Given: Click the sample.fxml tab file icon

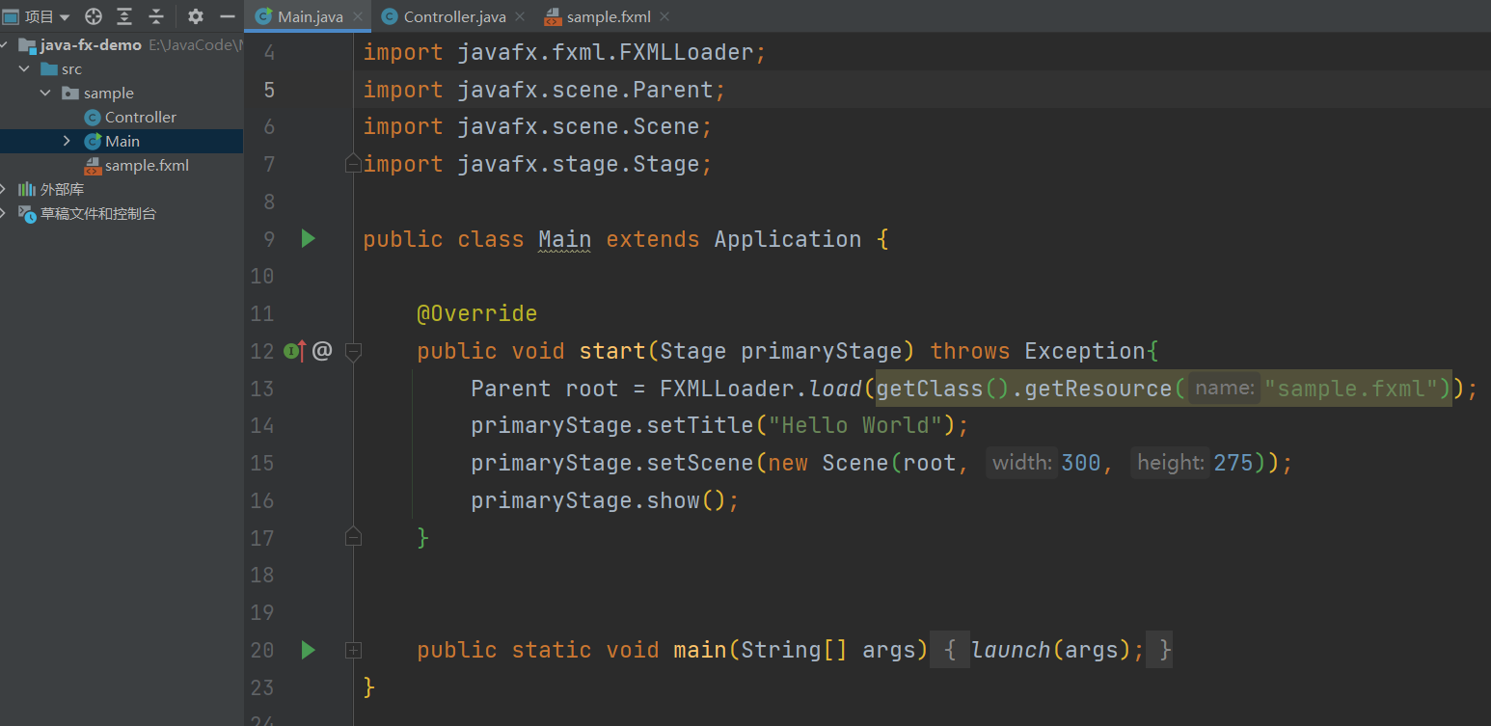Looking at the screenshot, I should coord(553,16).
